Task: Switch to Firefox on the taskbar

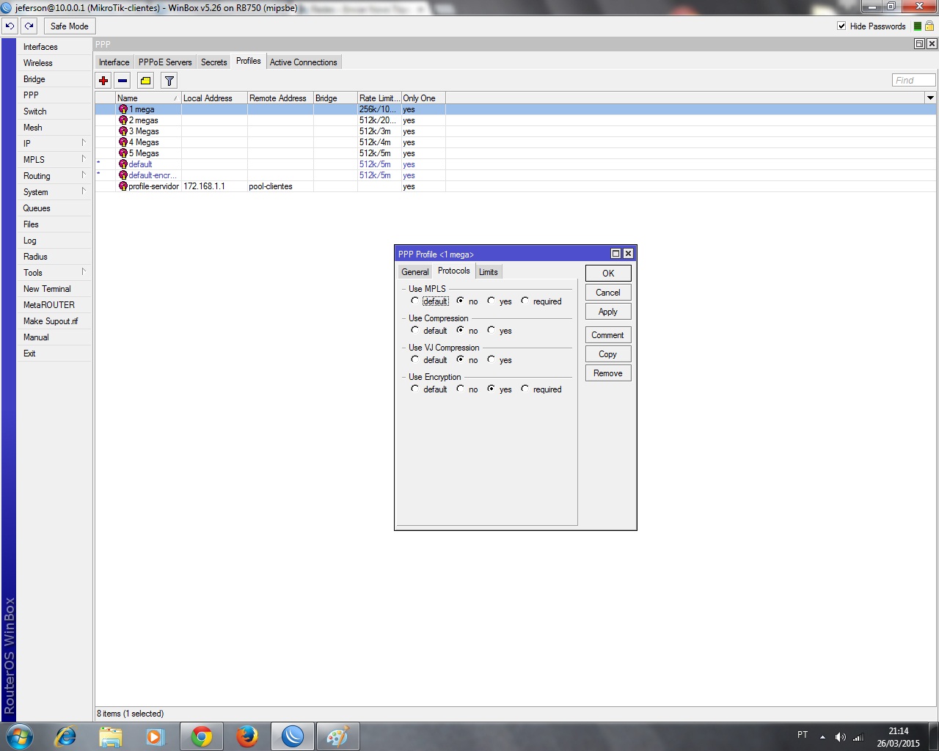Action: (x=247, y=736)
